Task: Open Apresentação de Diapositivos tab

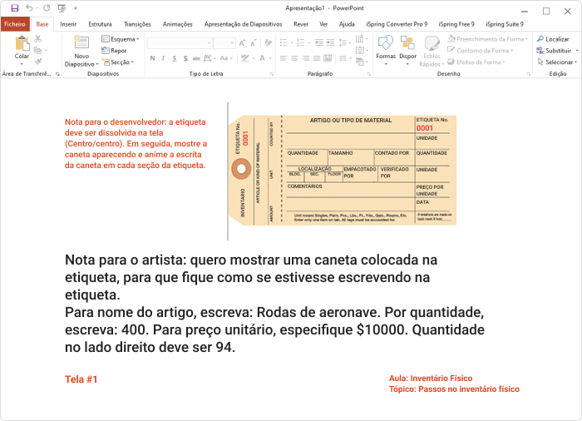Action: [x=243, y=24]
